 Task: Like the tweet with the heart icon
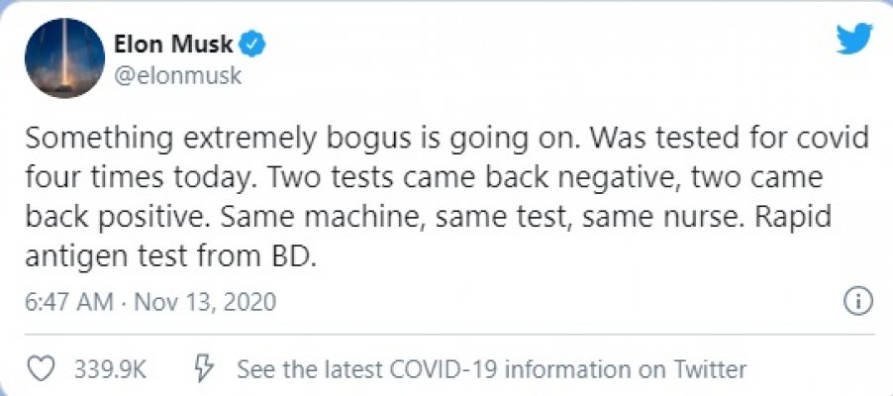coord(41,369)
